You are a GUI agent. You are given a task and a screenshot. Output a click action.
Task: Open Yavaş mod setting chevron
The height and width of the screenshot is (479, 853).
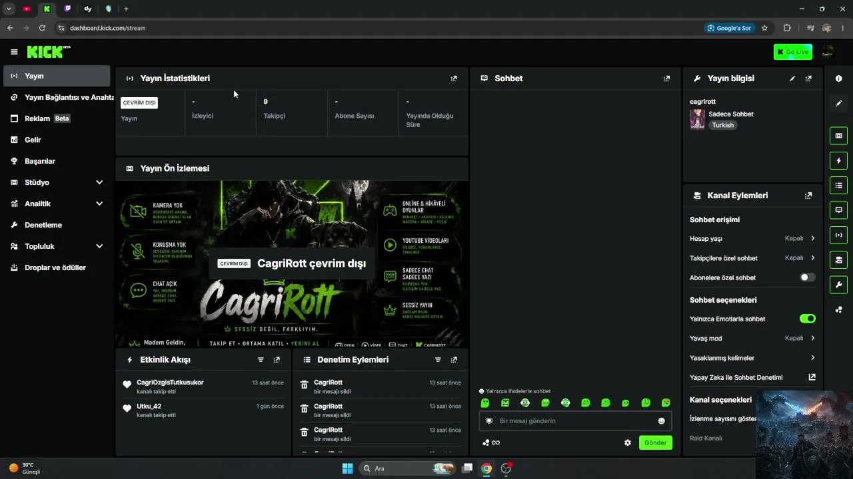(813, 338)
